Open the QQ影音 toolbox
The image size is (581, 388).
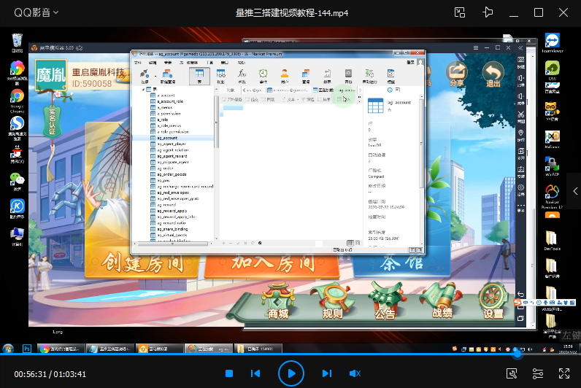(x=512, y=373)
